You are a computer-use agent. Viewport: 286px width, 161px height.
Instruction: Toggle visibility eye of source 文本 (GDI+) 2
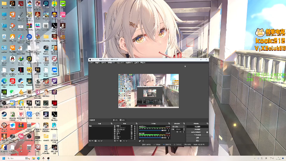pyautogui.click(x=132, y=128)
